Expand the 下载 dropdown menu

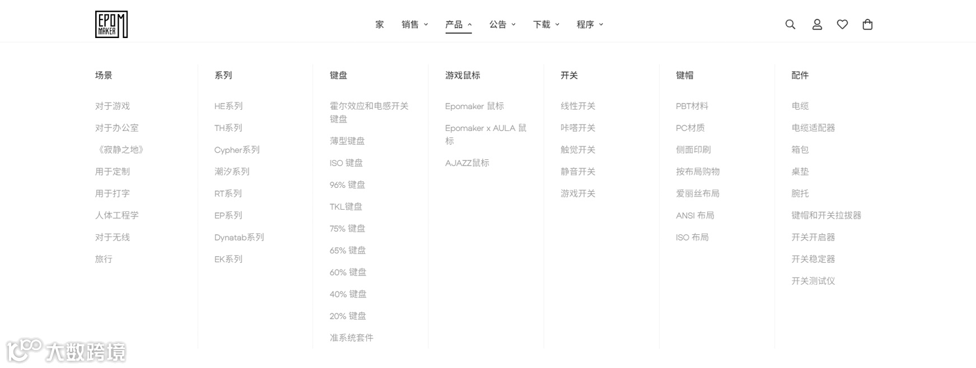546,25
